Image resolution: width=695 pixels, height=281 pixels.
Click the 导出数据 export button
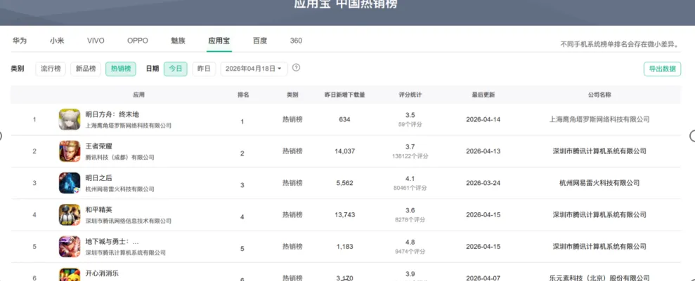[x=662, y=69]
